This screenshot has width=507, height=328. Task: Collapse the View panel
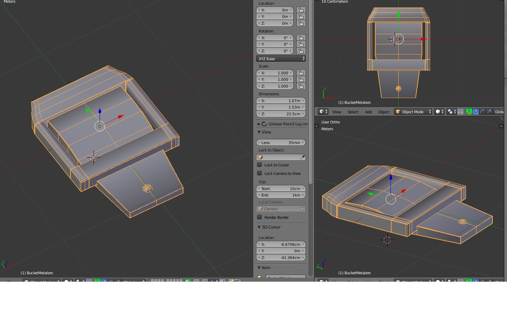pyautogui.click(x=259, y=132)
